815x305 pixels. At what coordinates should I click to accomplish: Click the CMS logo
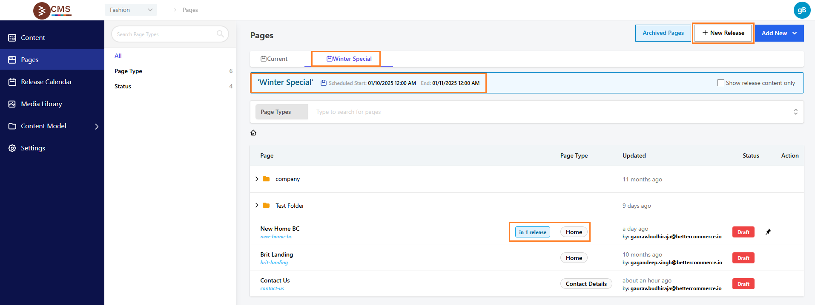coord(52,10)
